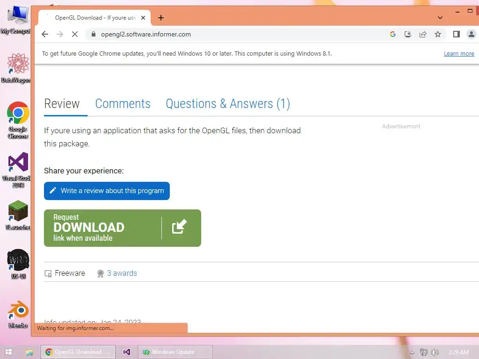
Task: Maximize the Chrome window
Action: click(x=470, y=11)
